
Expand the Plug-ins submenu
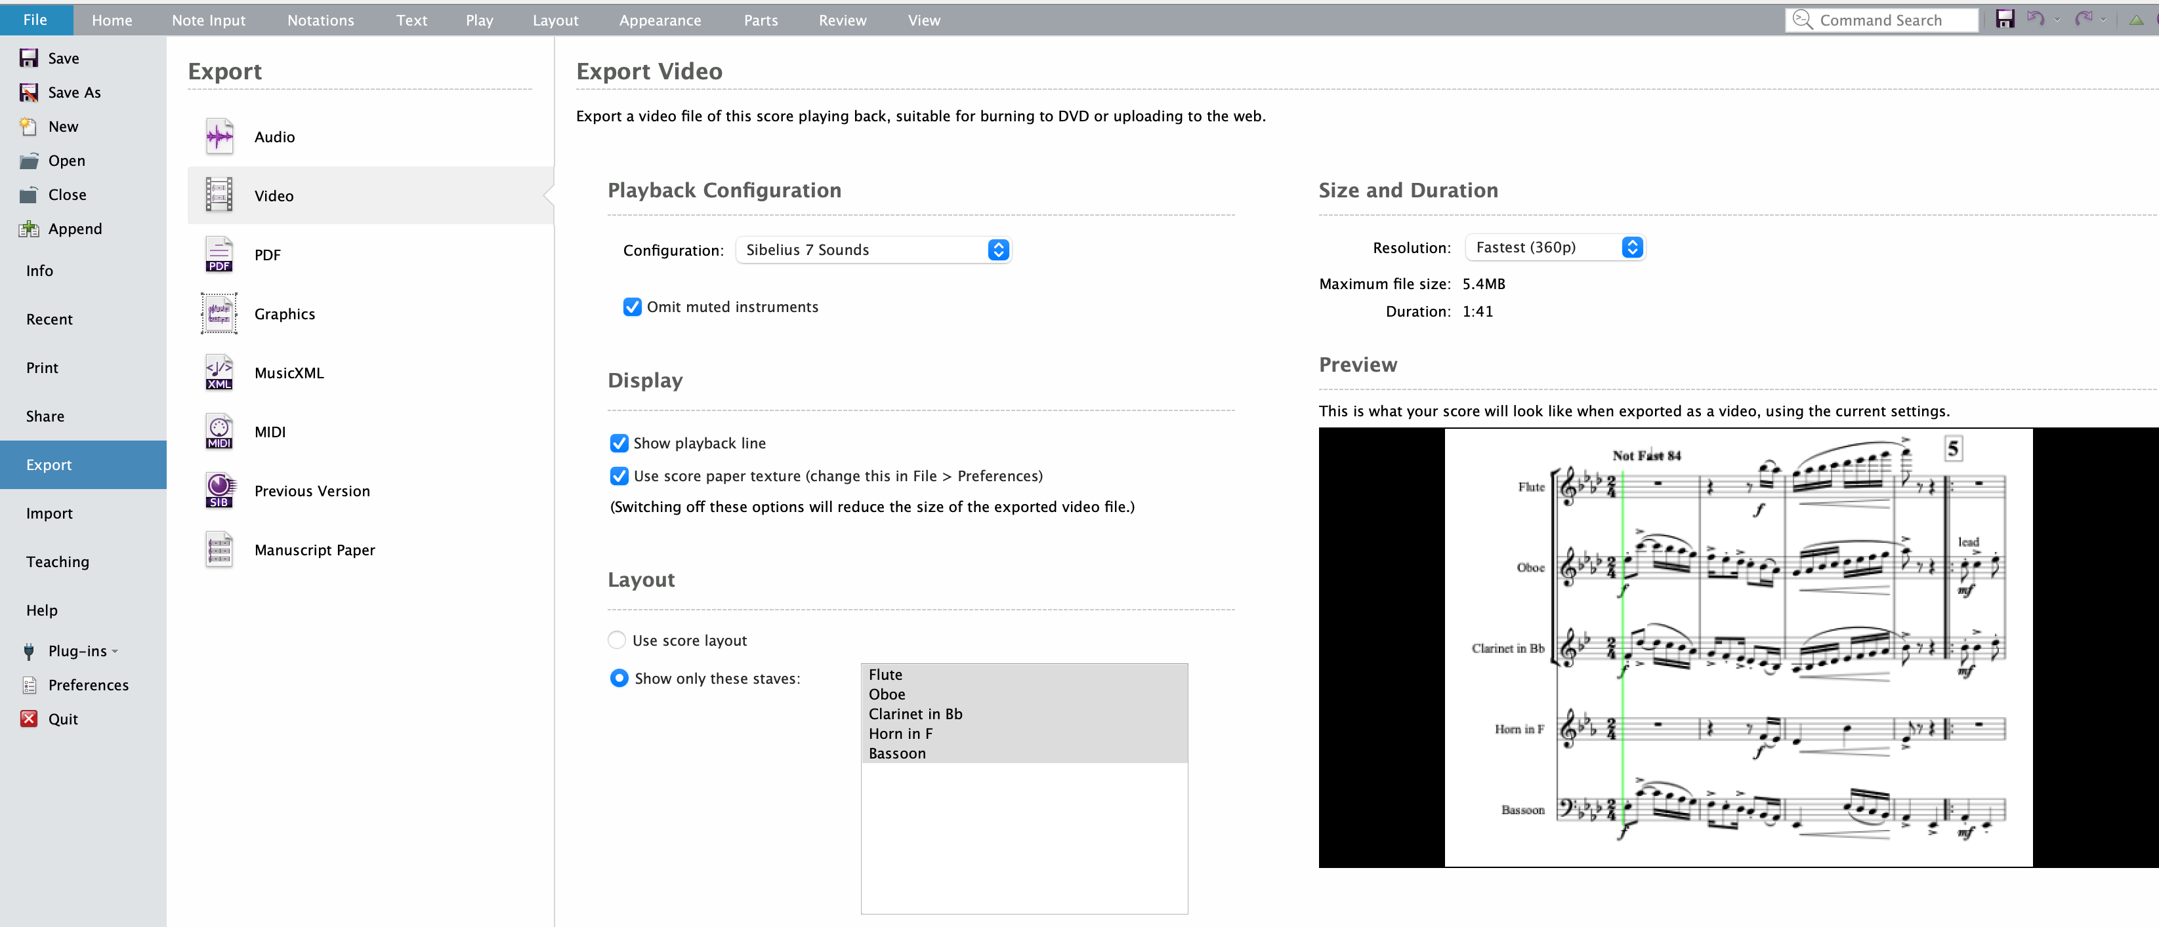(x=77, y=650)
